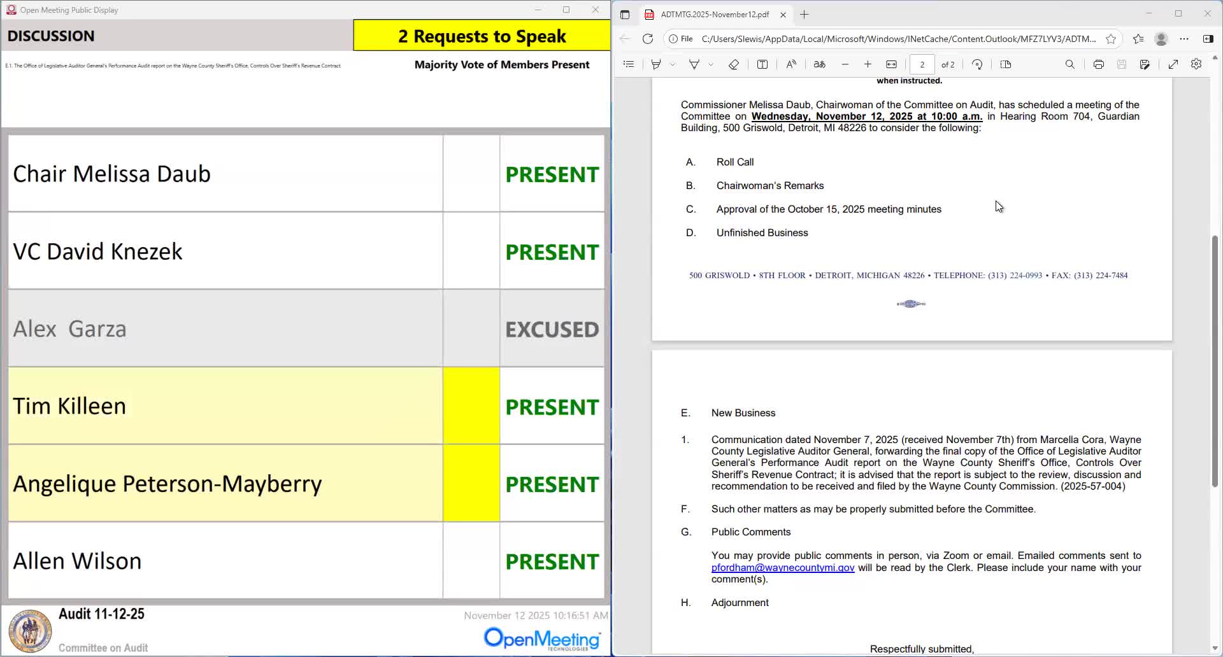Zoom in on the PDF

868,64
